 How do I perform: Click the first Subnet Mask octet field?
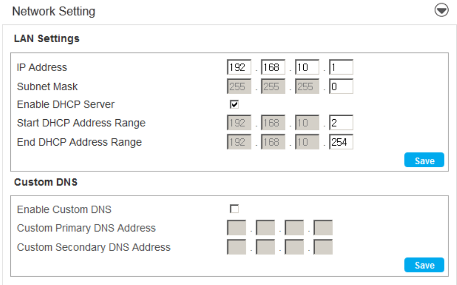pyautogui.click(x=239, y=86)
